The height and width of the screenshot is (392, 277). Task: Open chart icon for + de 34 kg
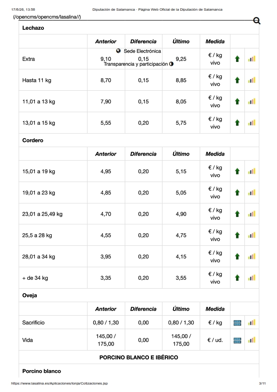(x=252, y=278)
